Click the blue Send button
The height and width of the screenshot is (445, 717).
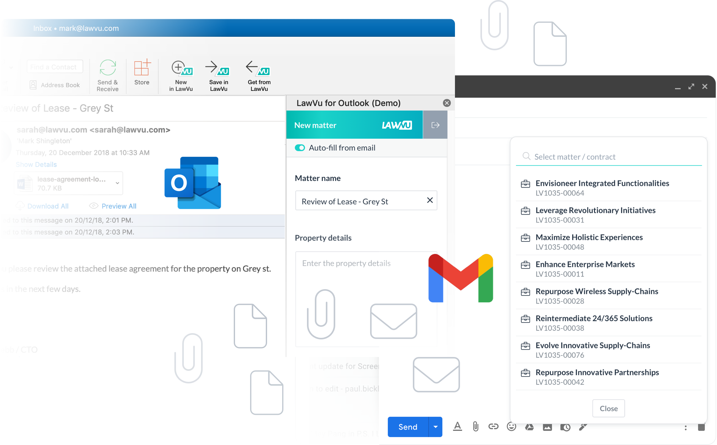click(x=408, y=427)
